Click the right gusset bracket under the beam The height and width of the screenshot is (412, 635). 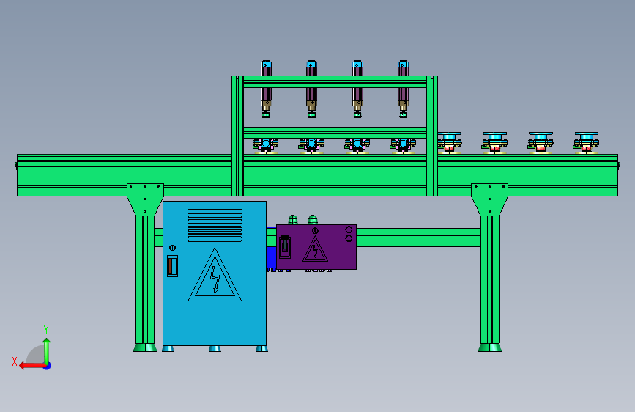(x=489, y=199)
